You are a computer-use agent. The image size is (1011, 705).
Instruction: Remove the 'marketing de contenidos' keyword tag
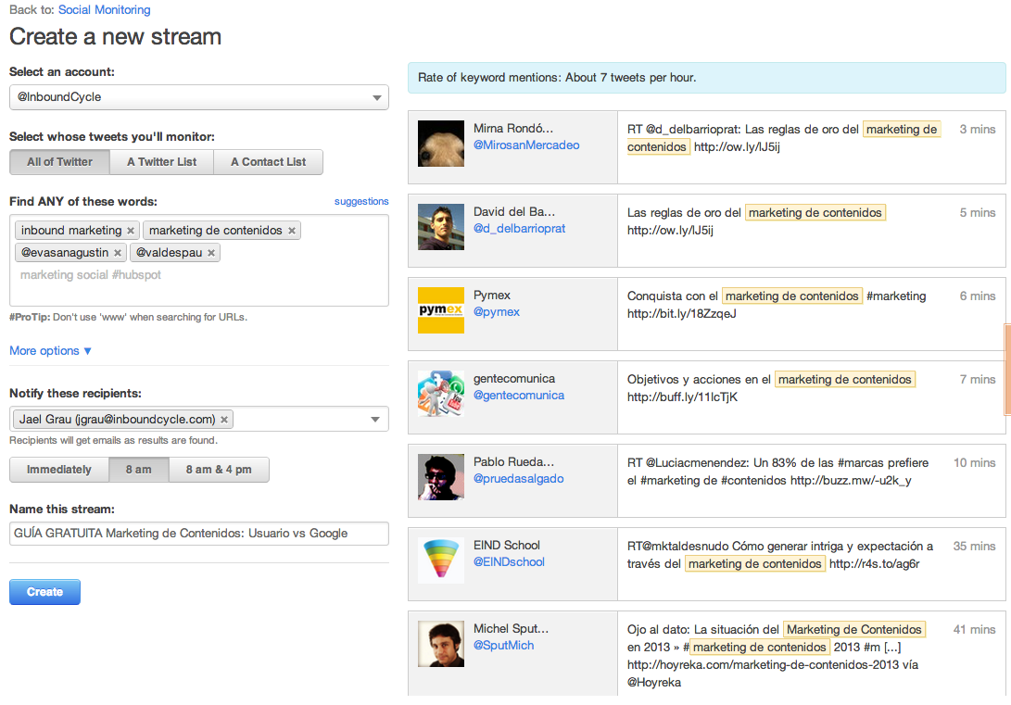[x=291, y=231]
